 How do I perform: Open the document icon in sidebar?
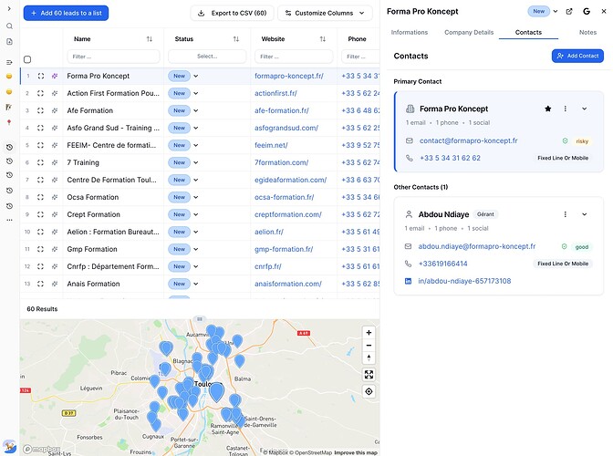(x=9, y=42)
